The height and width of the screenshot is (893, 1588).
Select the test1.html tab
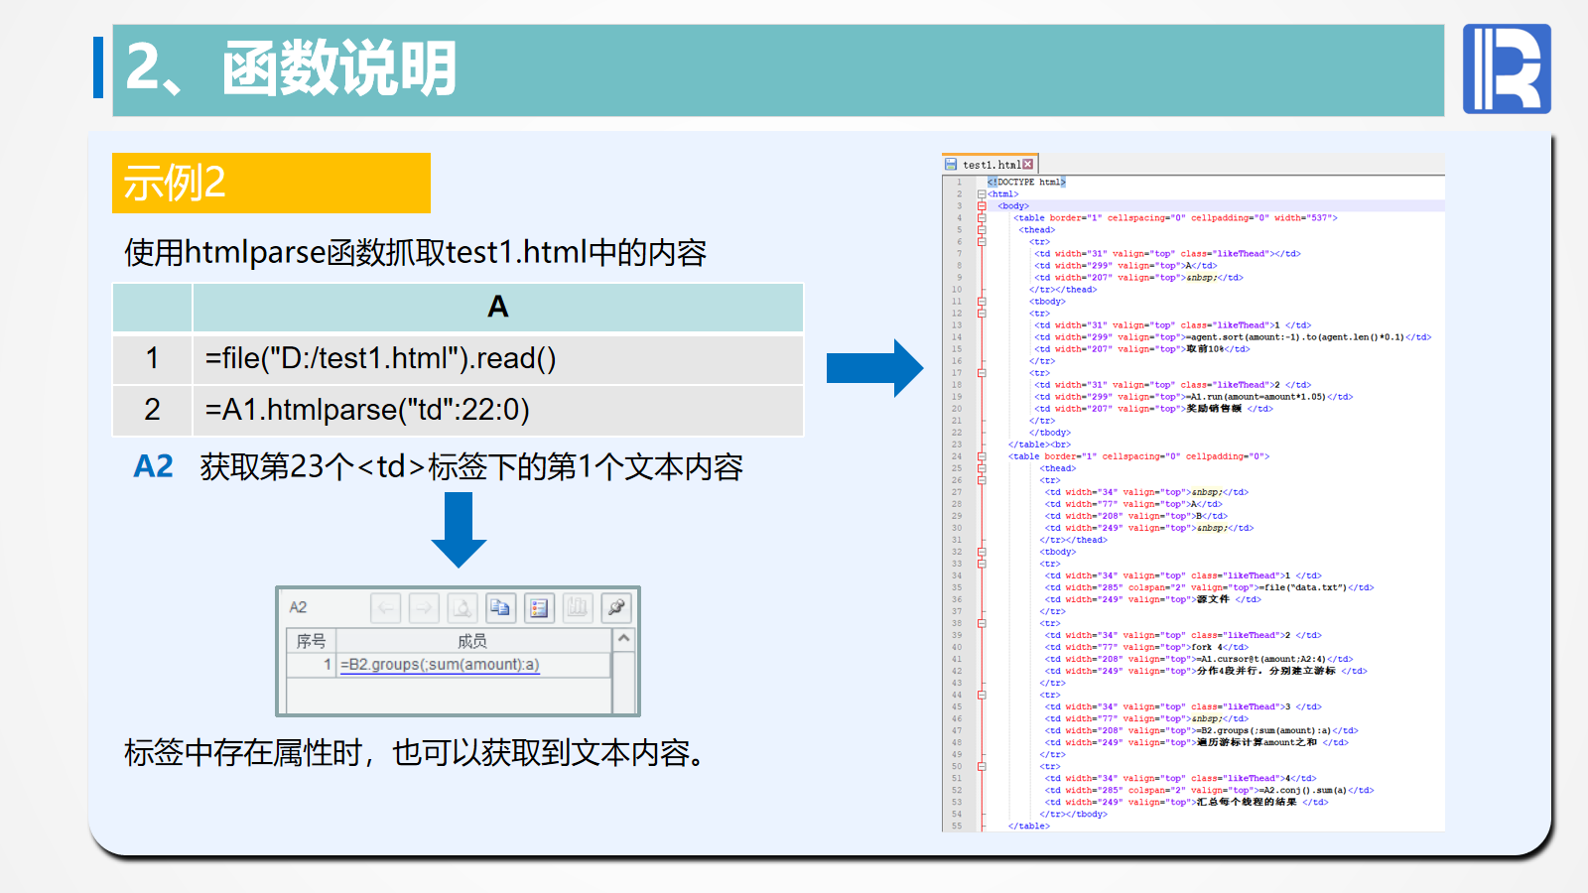pos(990,165)
